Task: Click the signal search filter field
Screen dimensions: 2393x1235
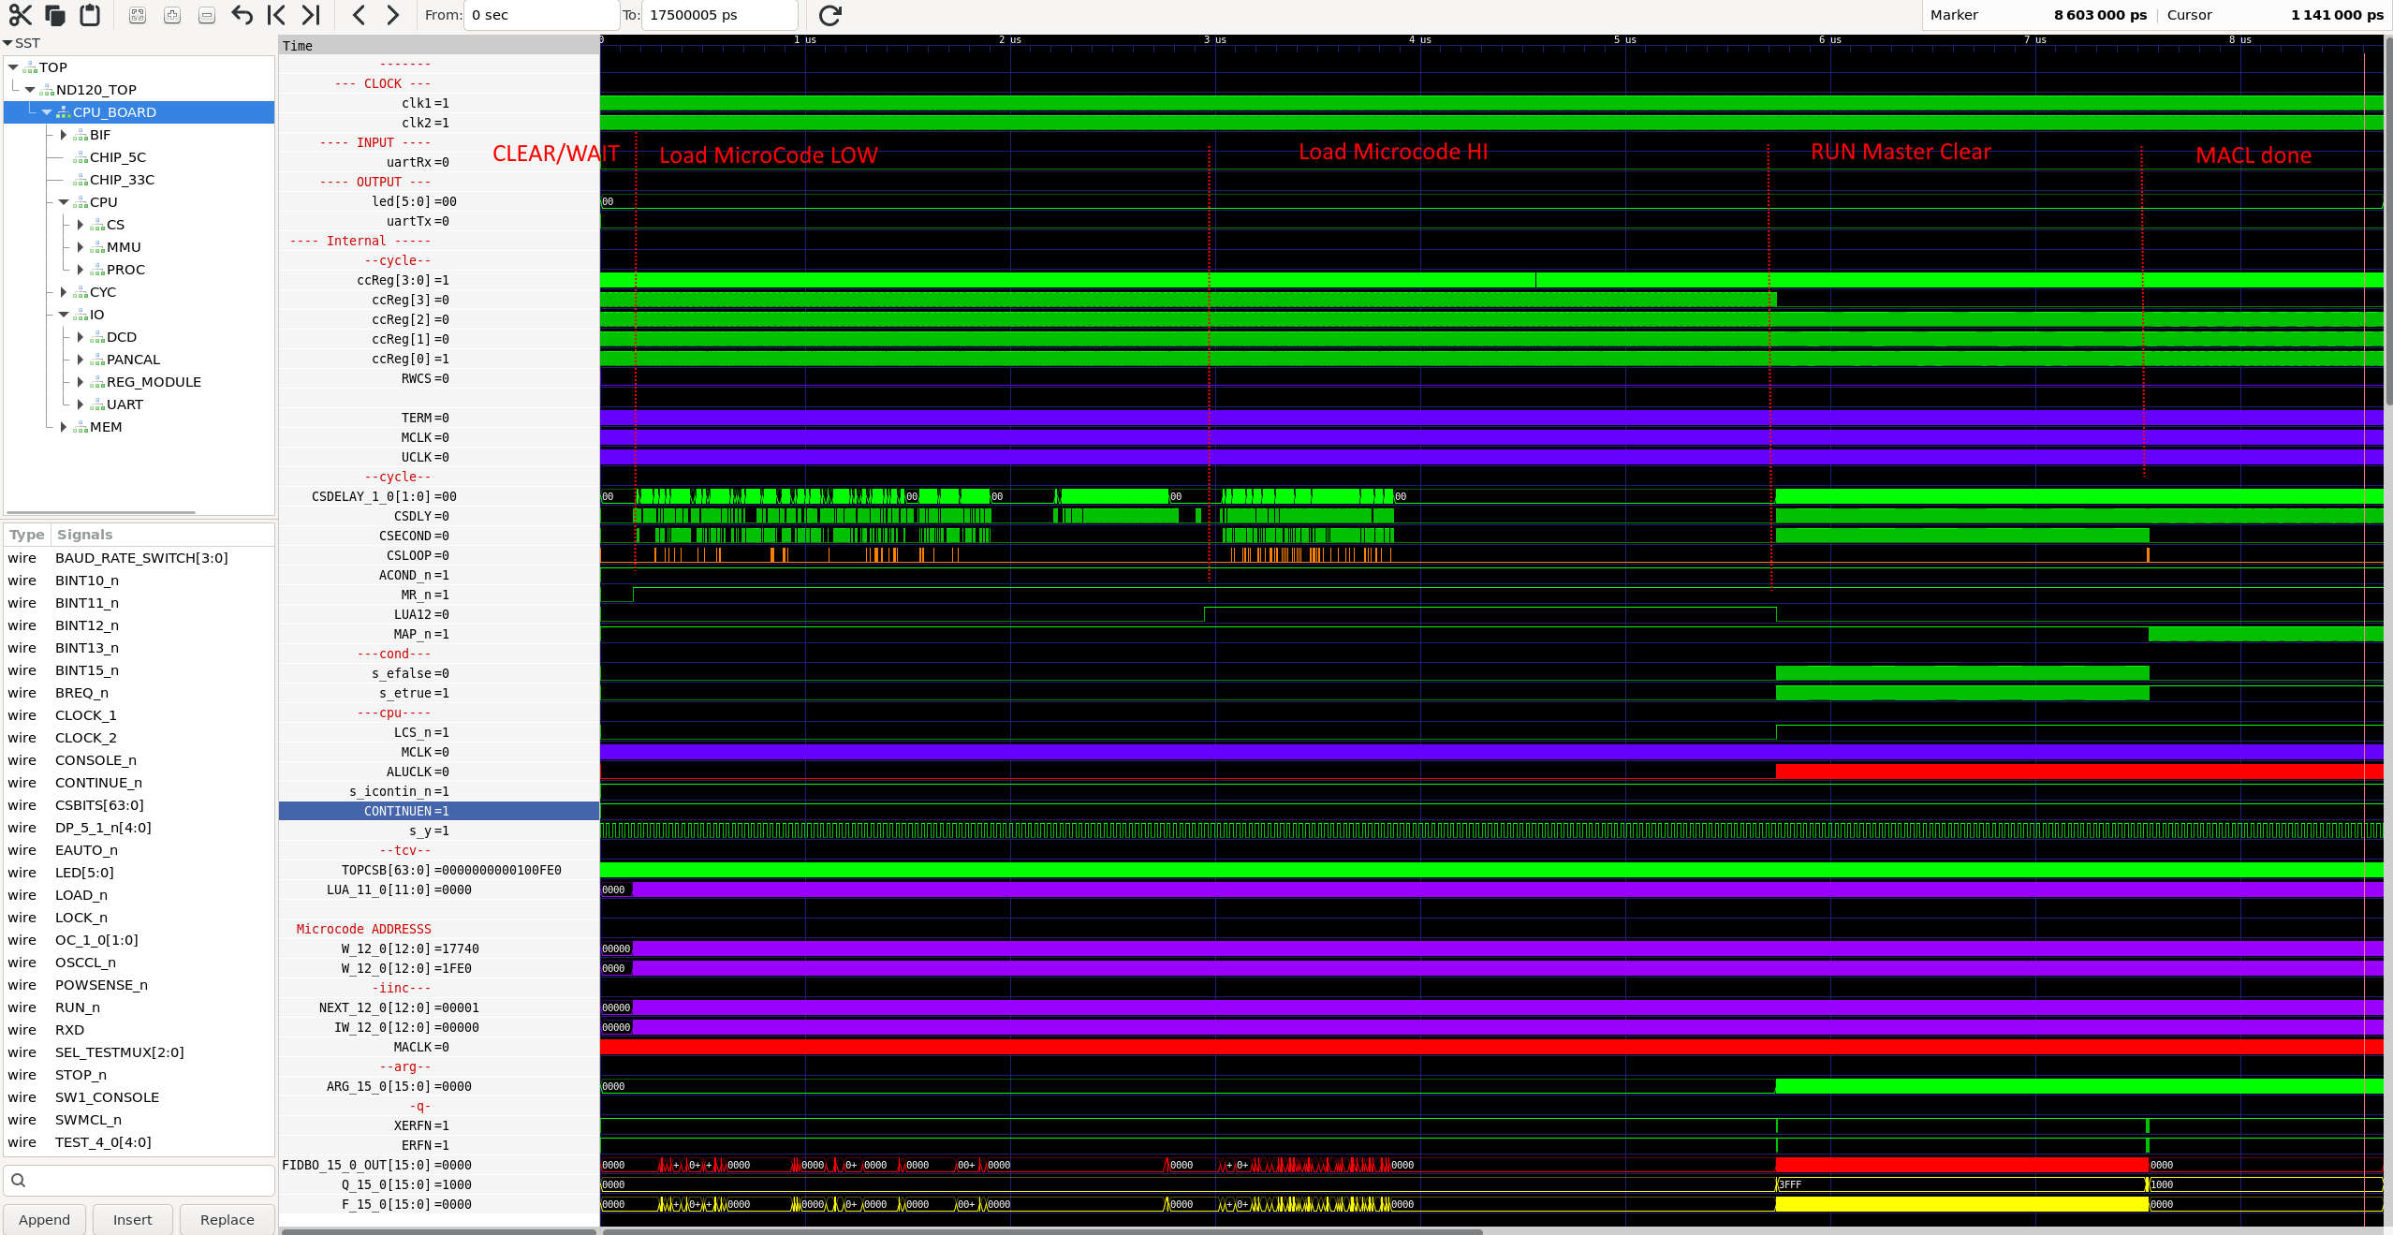Action: (x=139, y=1181)
